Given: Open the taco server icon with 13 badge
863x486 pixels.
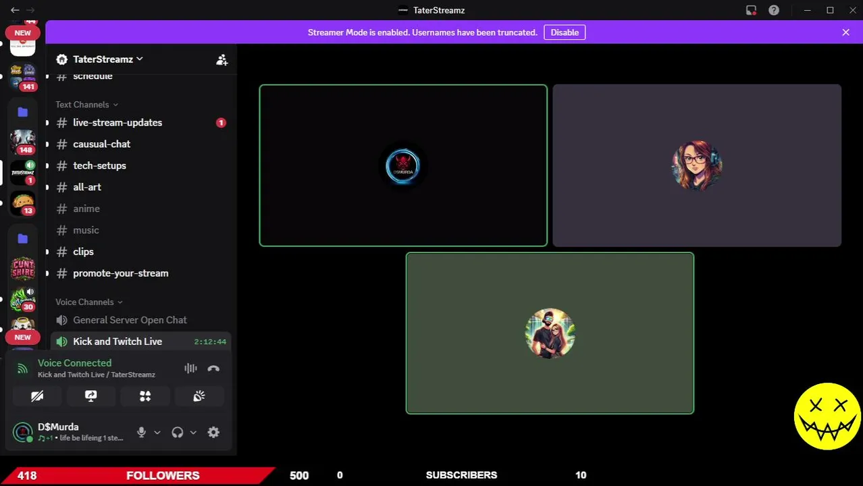Looking at the screenshot, I should click(23, 203).
